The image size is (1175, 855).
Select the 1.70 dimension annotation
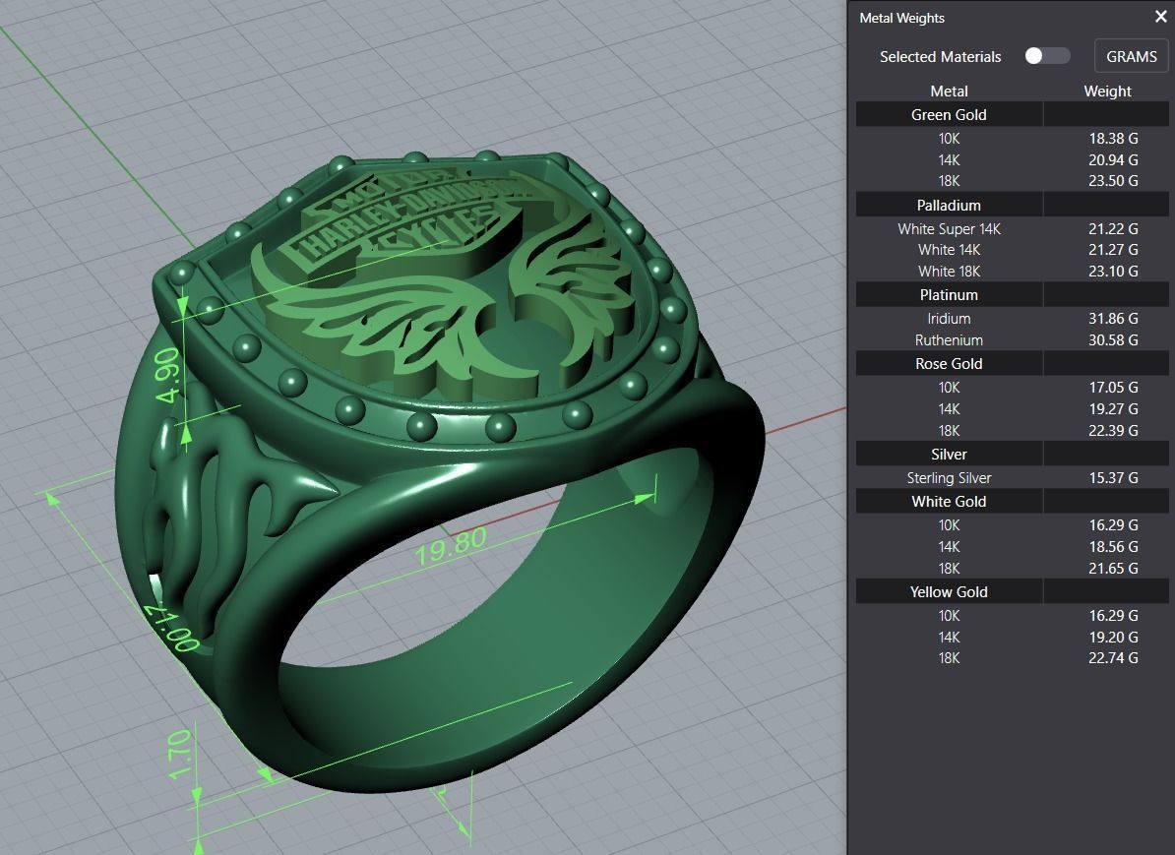(179, 756)
